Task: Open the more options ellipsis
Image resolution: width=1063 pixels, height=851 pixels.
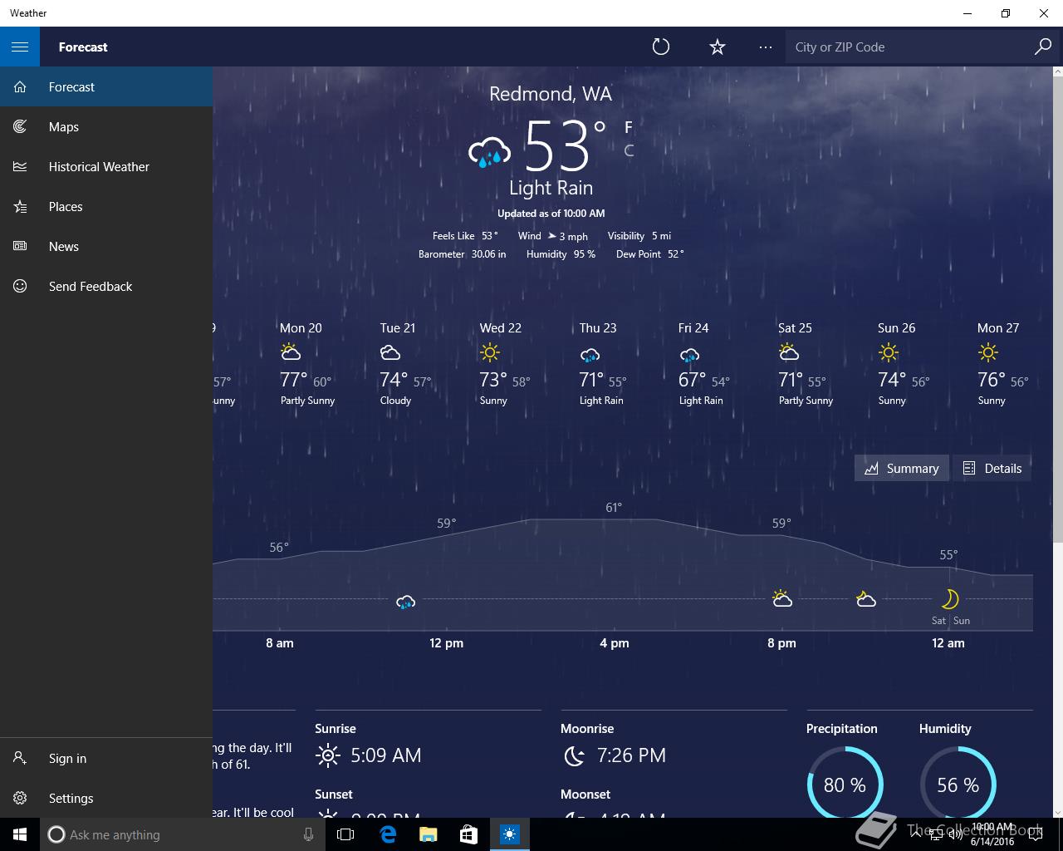Action: [766, 47]
